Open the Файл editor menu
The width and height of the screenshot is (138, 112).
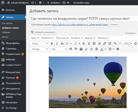[35, 38]
